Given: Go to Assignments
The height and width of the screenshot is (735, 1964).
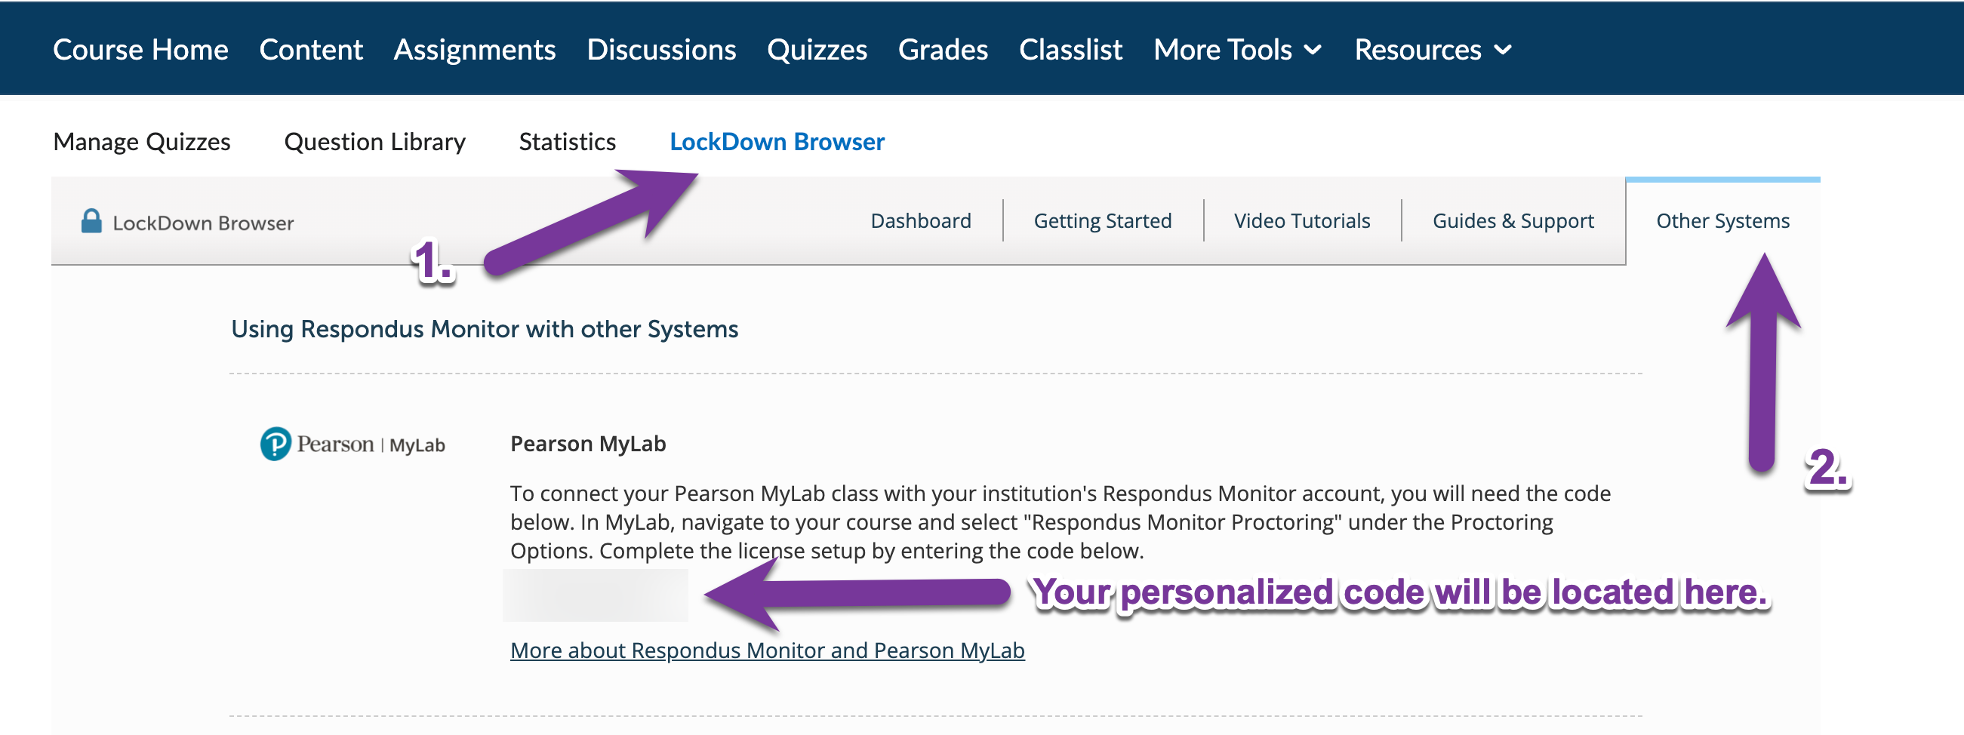Looking at the screenshot, I should pyautogui.click(x=474, y=49).
